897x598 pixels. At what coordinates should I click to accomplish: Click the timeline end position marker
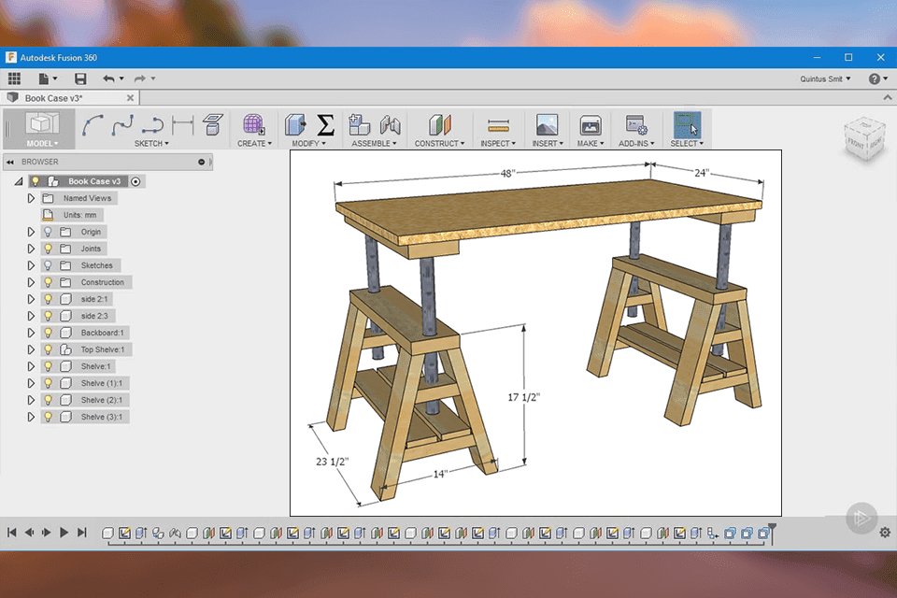(x=773, y=533)
